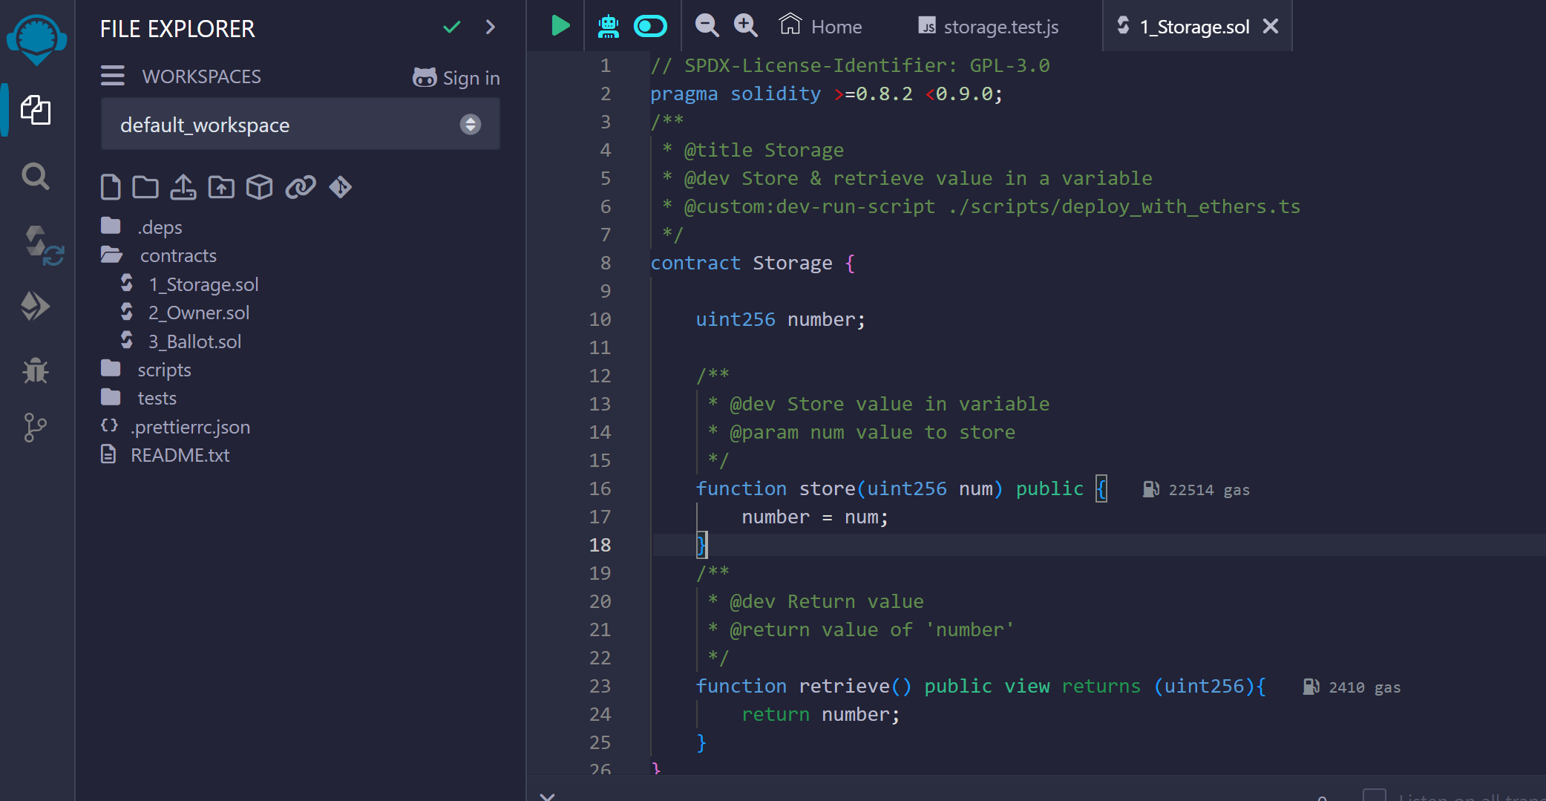This screenshot has width=1546, height=801.
Task: Toggle the AI copilot switch
Action: (650, 27)
